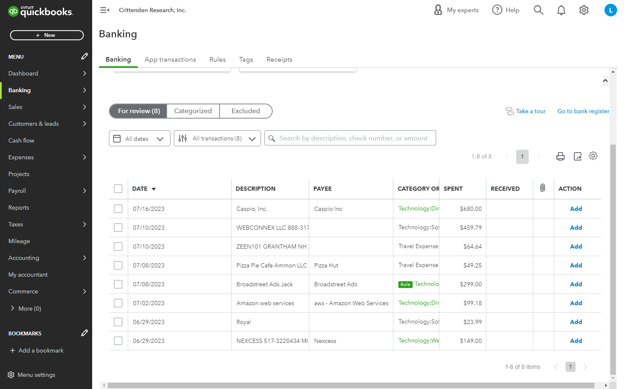Take a tour of banking
This screenshot has width=625, height=389.
point(526,111)
